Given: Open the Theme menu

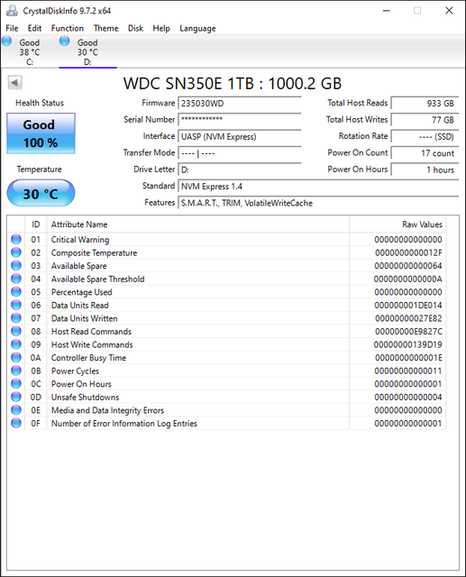Looking at the screenshot, I should pos(106,28).
